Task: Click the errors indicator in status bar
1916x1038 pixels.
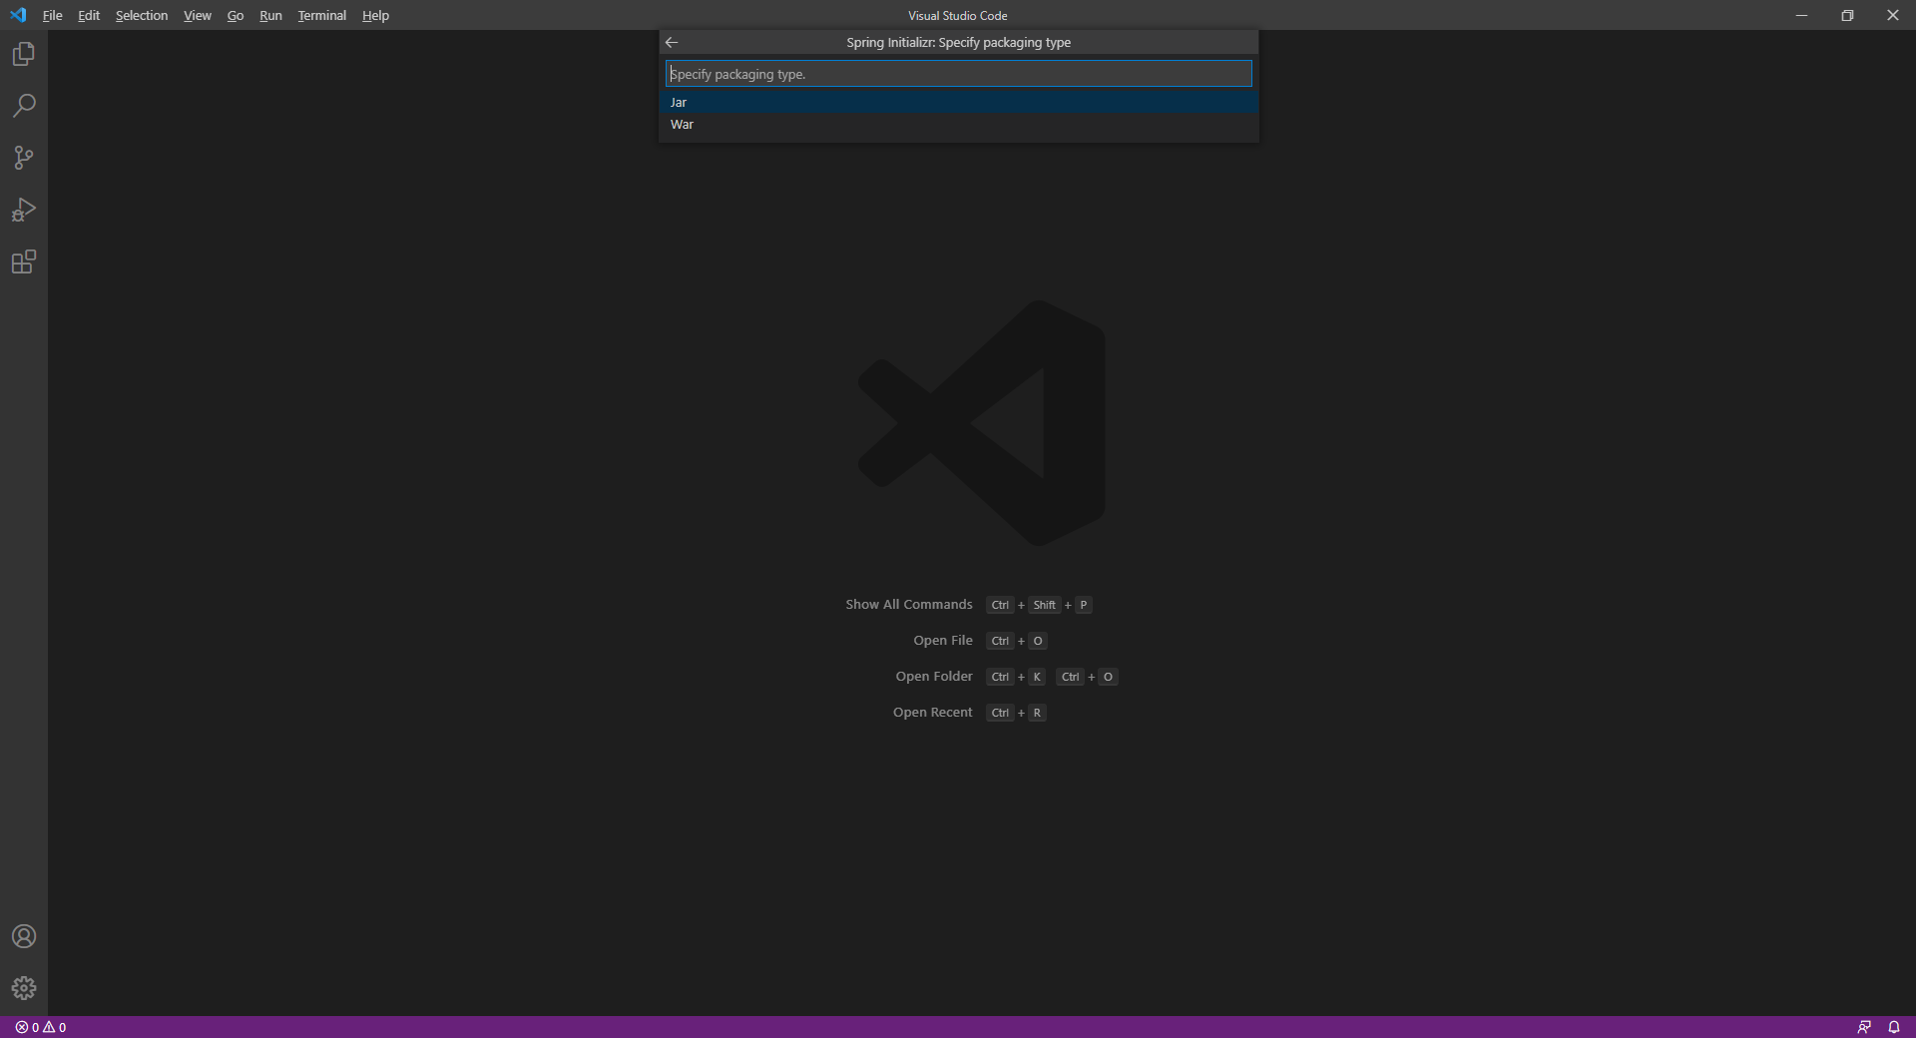Action: click(27, 1027)
